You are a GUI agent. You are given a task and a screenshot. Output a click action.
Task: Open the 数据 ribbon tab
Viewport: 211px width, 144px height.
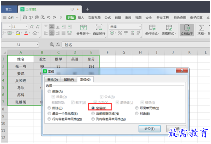click(x=118, y=17)
